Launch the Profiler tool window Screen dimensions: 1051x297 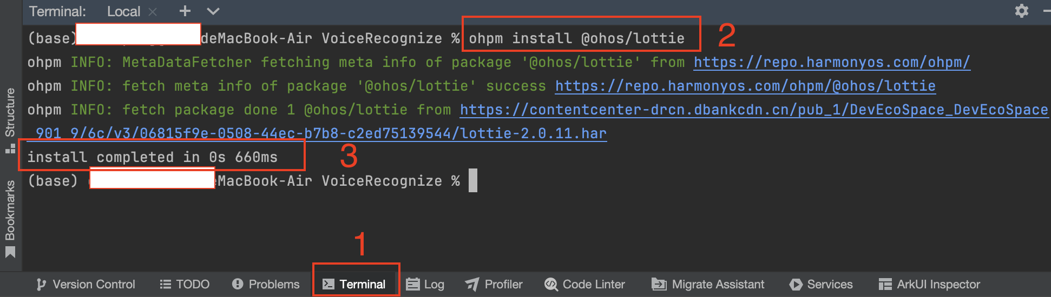pyautogui.click(x=494, y=284)
